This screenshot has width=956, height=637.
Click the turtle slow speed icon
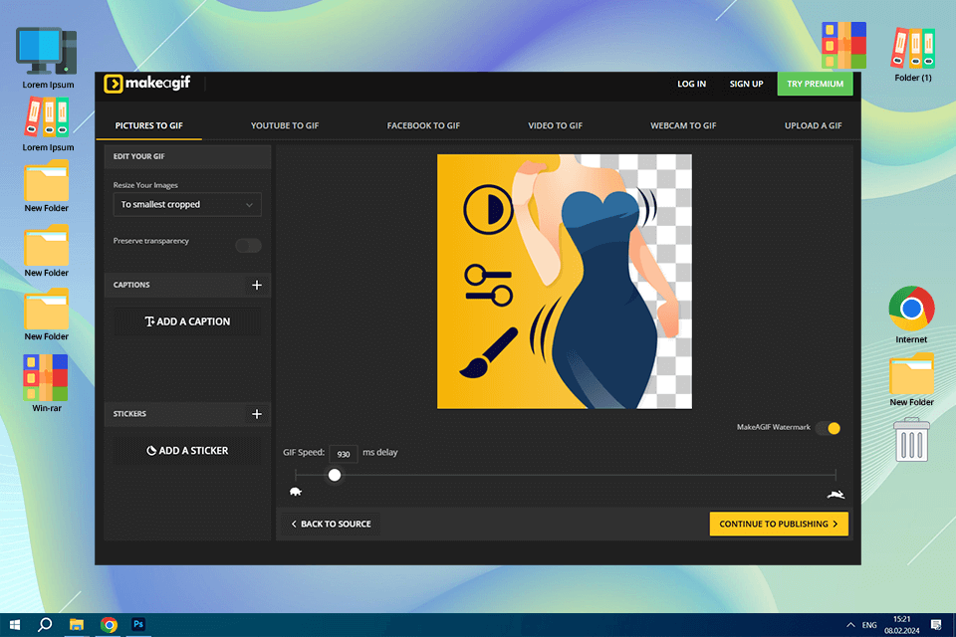point(296,492)
